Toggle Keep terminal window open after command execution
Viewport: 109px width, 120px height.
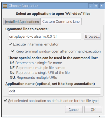13,51
